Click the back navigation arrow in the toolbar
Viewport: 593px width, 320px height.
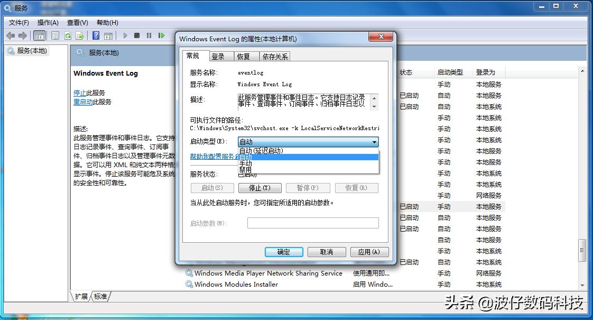(x=10, y=35)
